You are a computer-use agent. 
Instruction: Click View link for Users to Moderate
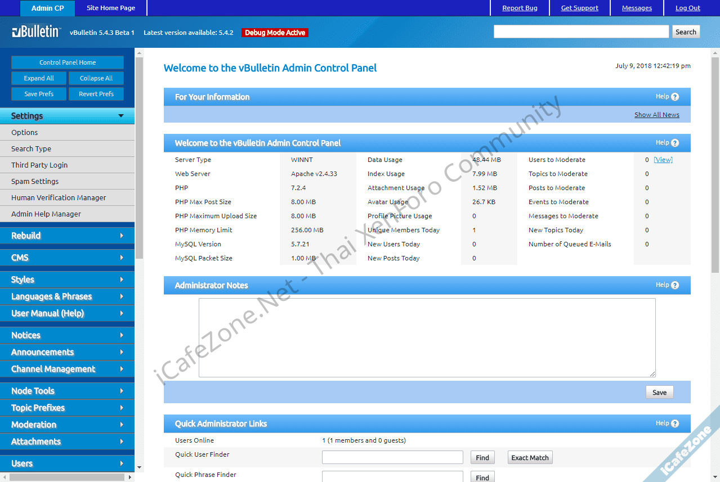(663, 160)
